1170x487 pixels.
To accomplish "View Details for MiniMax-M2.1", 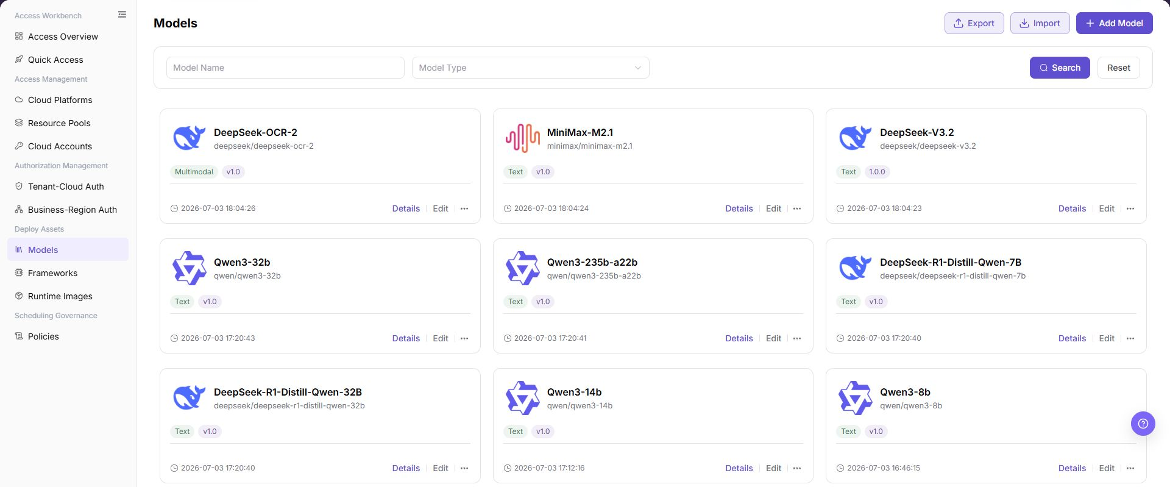I will (x=739, y=208).
